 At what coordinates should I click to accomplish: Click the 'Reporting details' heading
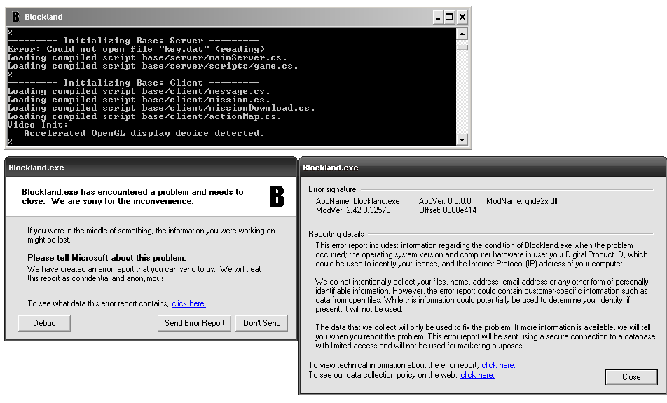336,234
